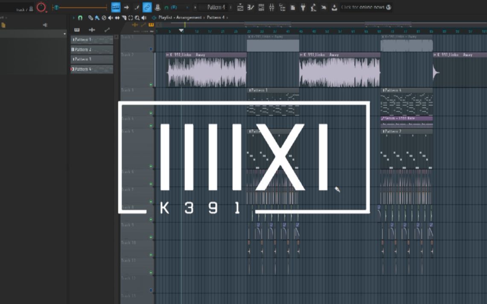The height and width of the screenshot is (304, 487).
Task: Click the arrow left of Pattern 4 selector
Action: coord(195,7)
